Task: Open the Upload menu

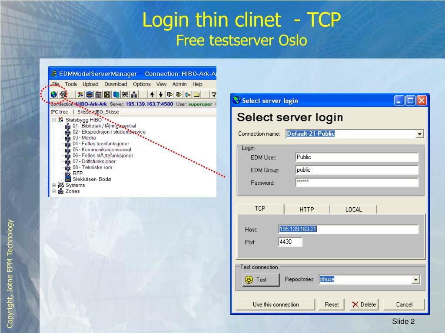Action: 90,84
